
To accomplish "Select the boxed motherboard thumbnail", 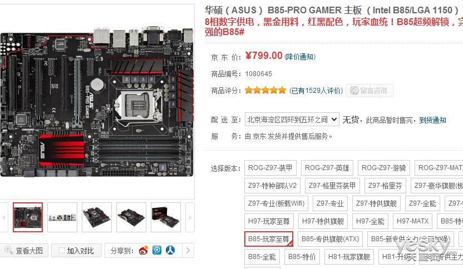I will pos(165,217).
